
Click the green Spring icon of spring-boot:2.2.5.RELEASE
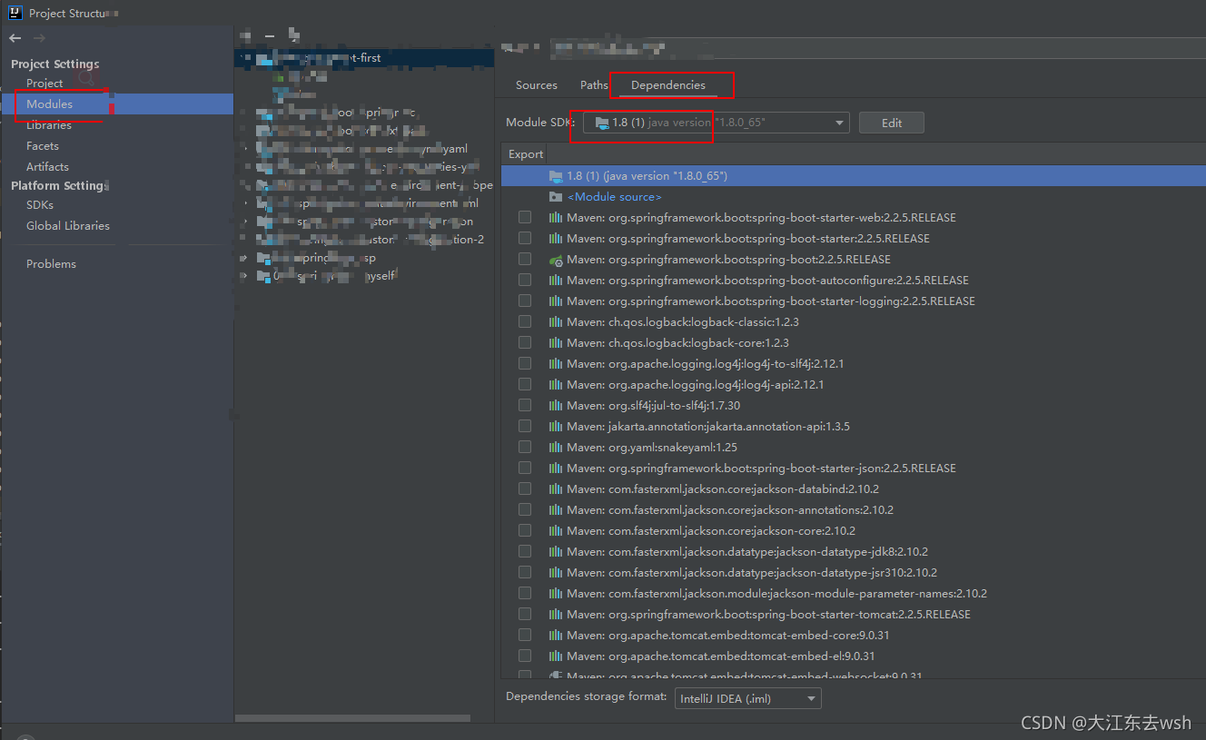coord(556,260)
